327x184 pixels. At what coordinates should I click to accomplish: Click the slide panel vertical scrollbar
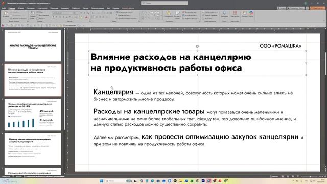64,79
